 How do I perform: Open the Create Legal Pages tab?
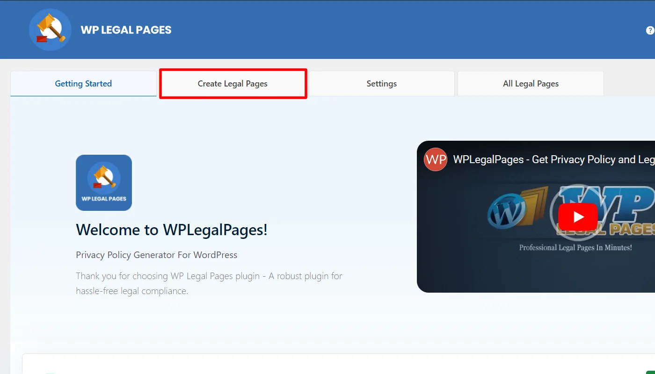point(233,83)
